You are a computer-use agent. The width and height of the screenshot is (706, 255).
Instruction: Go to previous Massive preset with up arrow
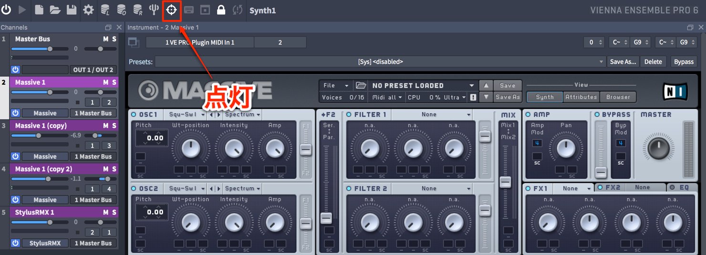click(x=486, y=86)
